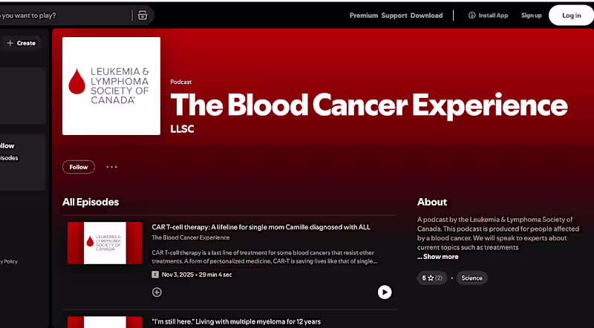Viewport: 594px width, 328px height.
Task: Open the CAR T-cell episode thumbnail
Action: (105, 243)
